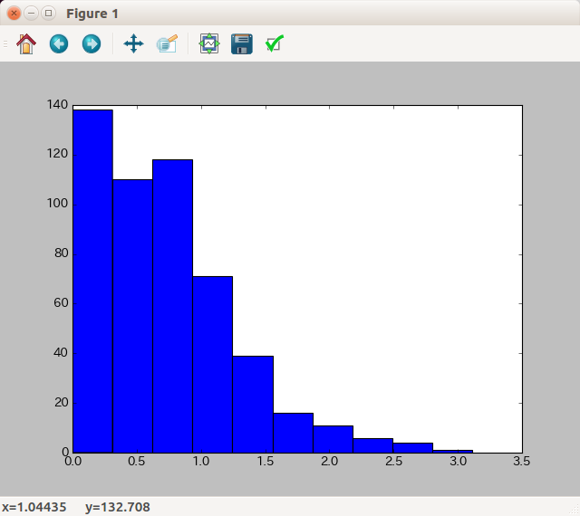Maximize the Figure 1 window
The height and width of the screenshot is (516, 580).
(48, 14)
